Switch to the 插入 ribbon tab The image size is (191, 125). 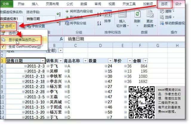(x=35, y=4)
